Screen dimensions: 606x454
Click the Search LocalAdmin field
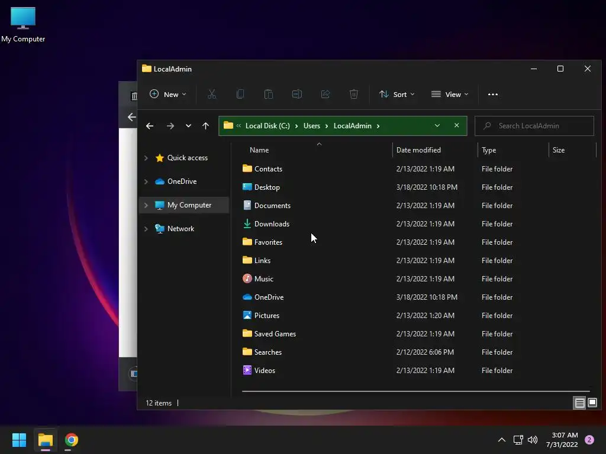pos(534,126)
